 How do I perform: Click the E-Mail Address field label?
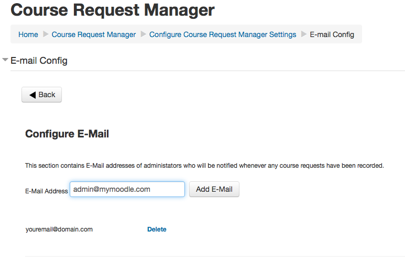pyautogui.click(x=46, y=191)
